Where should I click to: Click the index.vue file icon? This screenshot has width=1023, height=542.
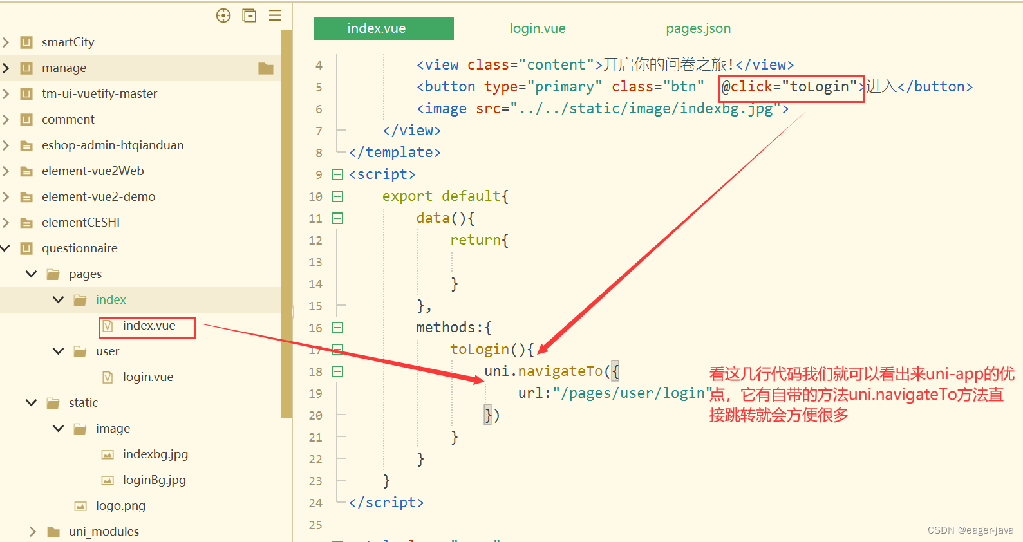108,326
